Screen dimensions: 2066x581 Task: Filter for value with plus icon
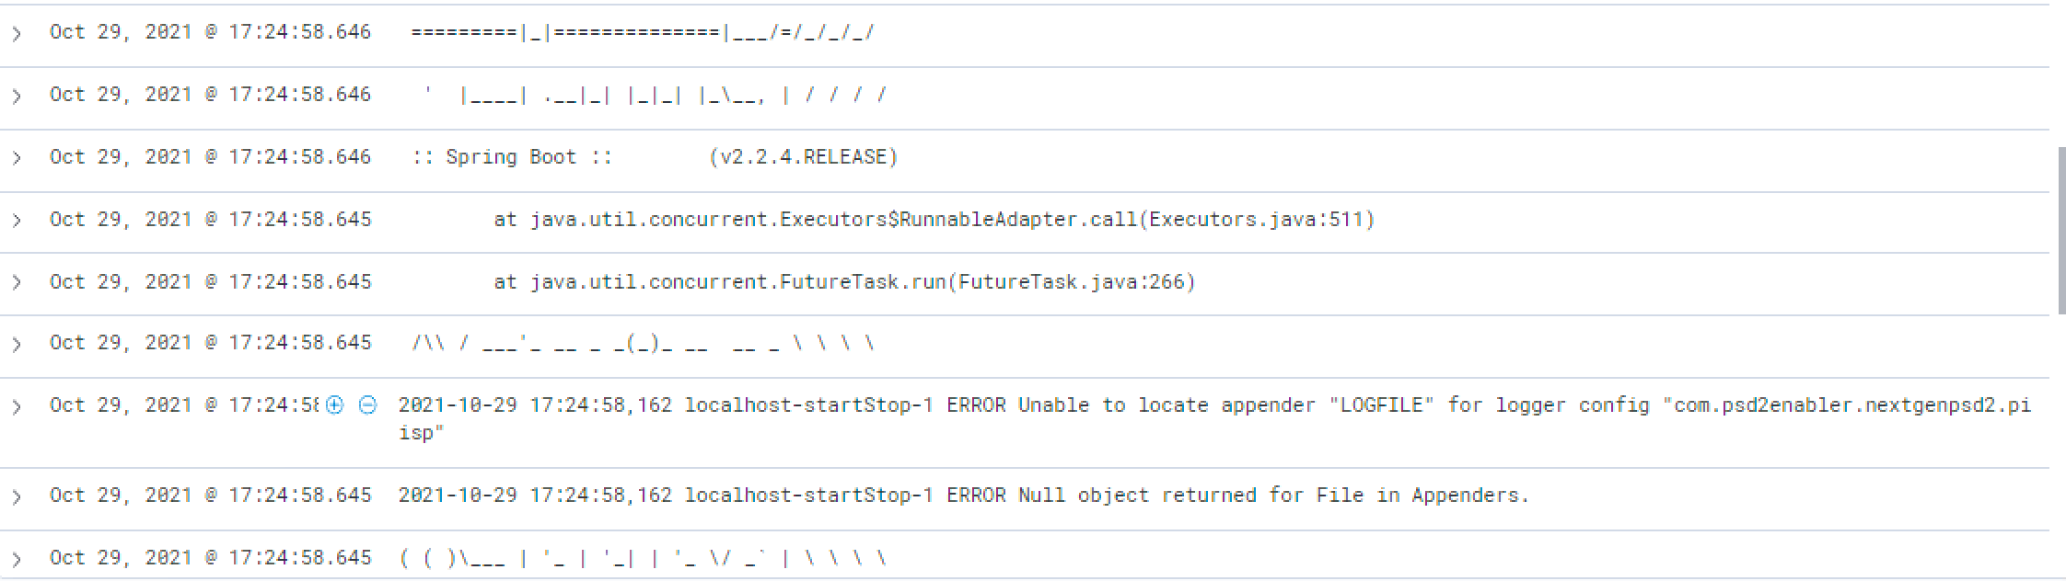coord(335,405)
